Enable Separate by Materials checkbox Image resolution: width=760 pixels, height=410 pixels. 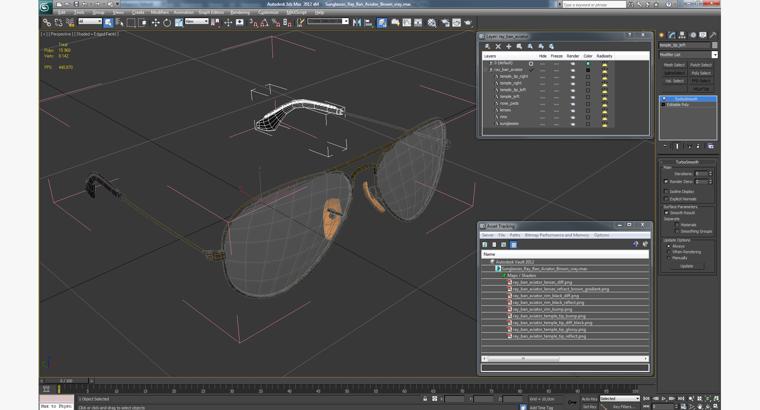point(677,225)
